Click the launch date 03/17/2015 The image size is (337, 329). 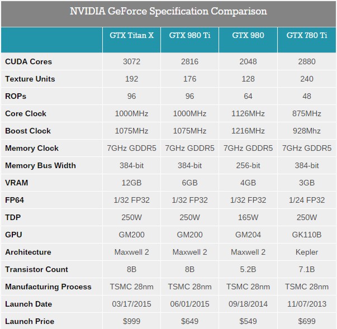131,304
